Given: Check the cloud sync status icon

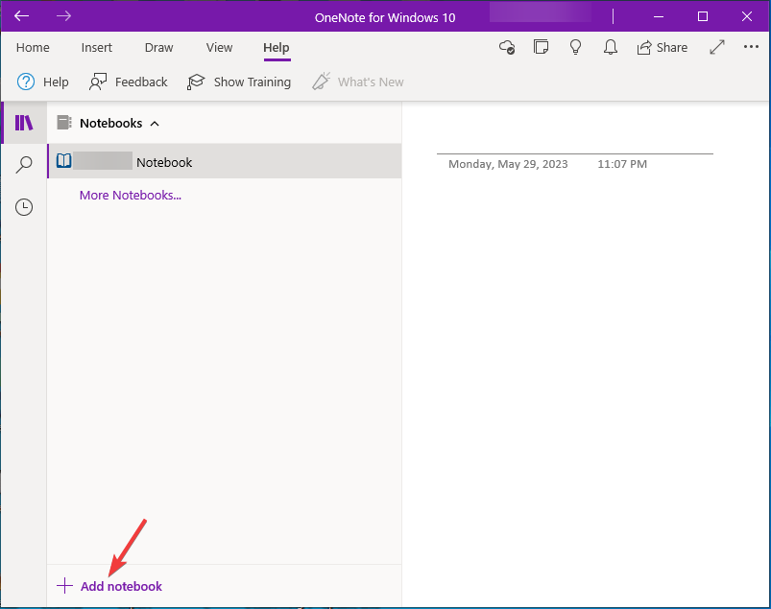Looking at the screenshot, I should [x=507, y=47].
